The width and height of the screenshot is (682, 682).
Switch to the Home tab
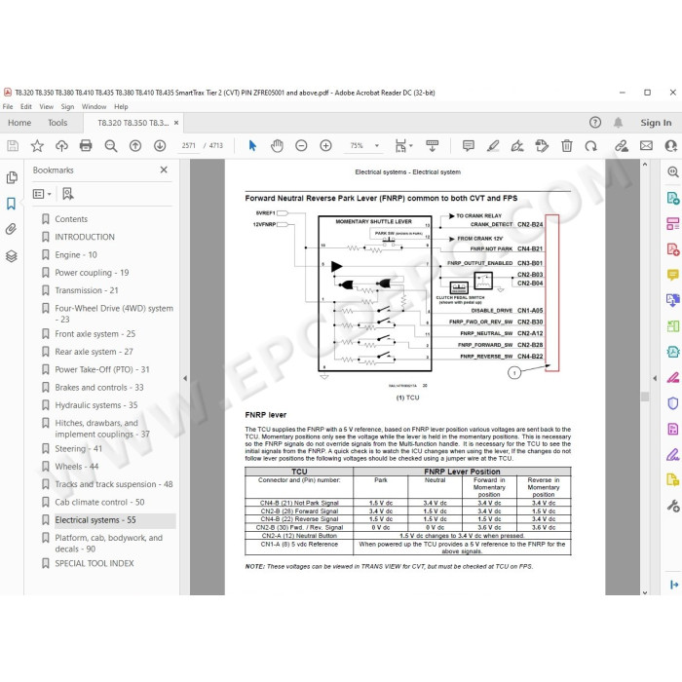click(x=19, y=123)
